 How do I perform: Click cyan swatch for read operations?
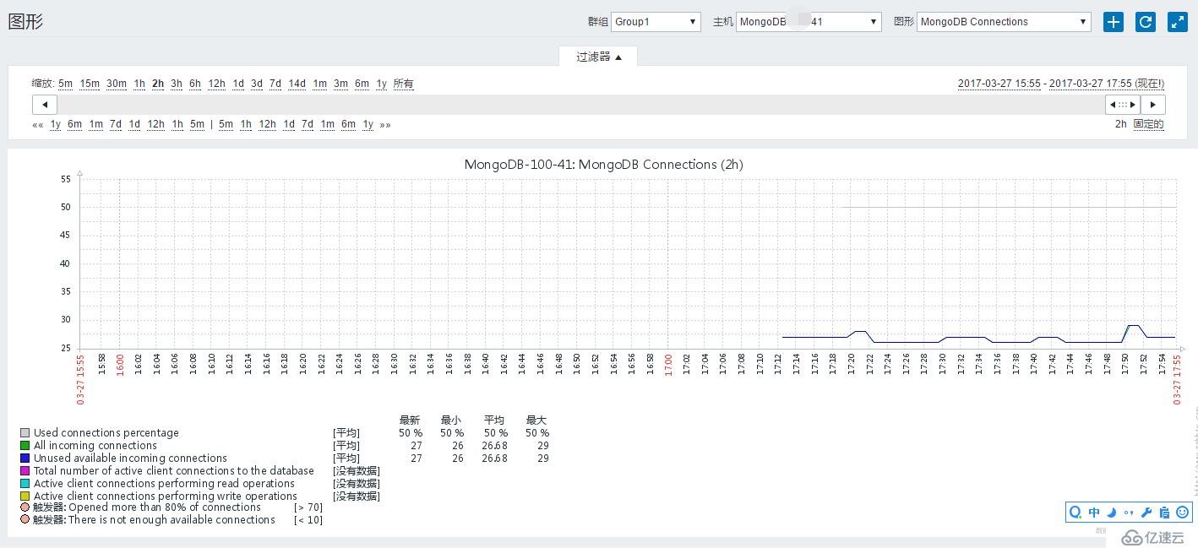(25, 484)
